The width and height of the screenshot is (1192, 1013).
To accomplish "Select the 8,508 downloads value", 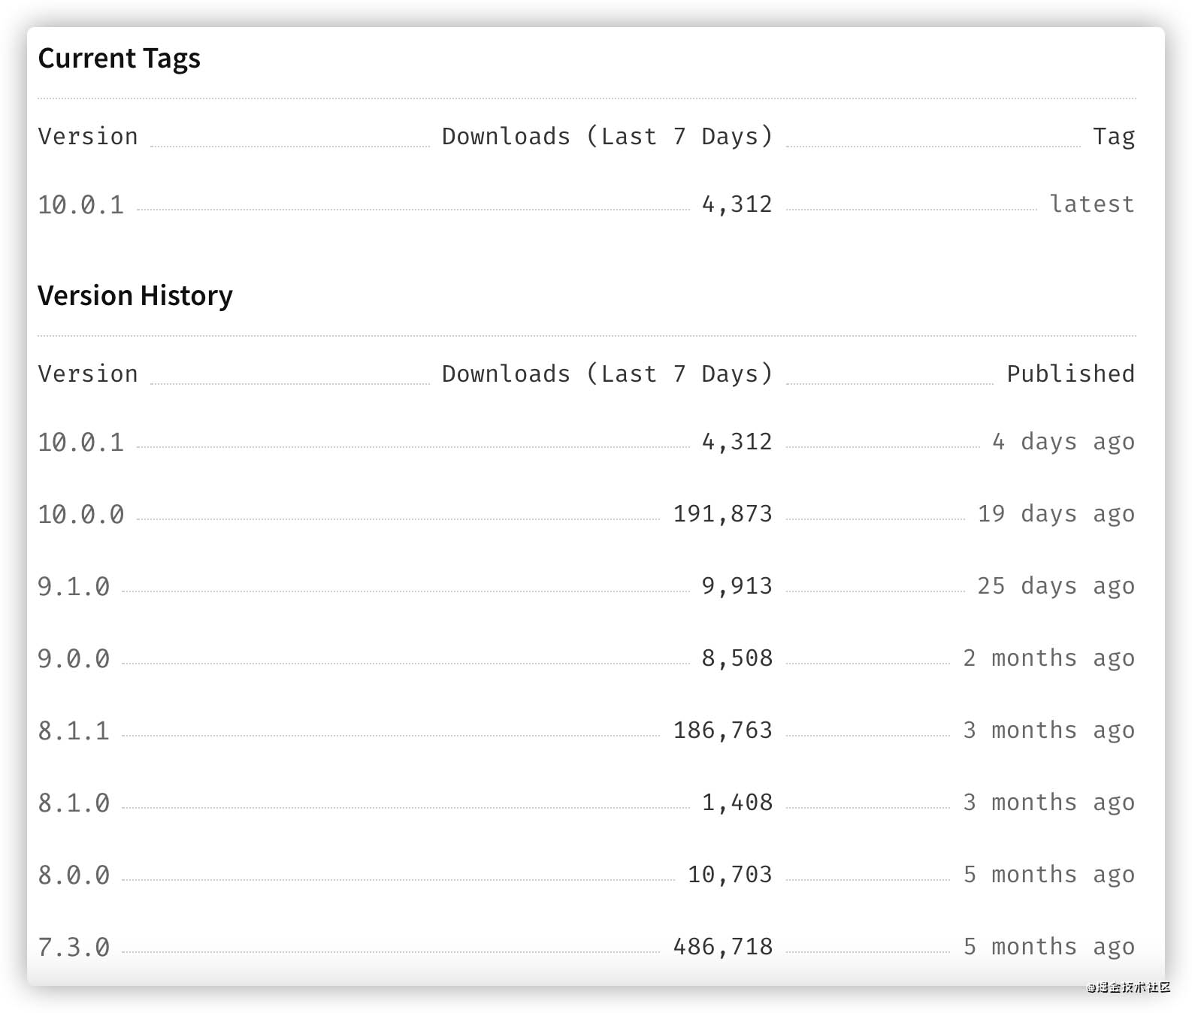I will [x=737, y=658].
